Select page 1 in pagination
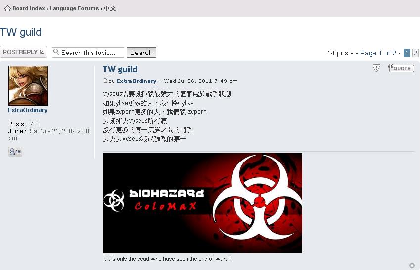The image size is (420, 270). click(x=407, y=53)
